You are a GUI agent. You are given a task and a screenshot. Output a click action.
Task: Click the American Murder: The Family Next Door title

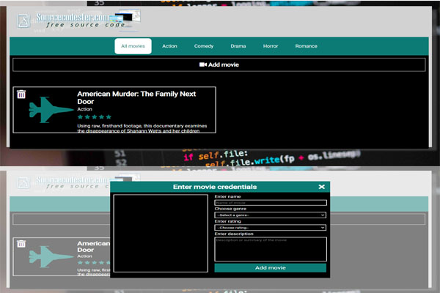click(136, 97)
